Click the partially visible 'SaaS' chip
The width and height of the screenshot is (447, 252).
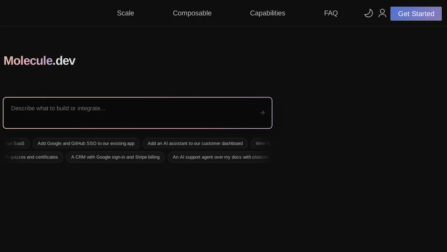coord(17,143)
